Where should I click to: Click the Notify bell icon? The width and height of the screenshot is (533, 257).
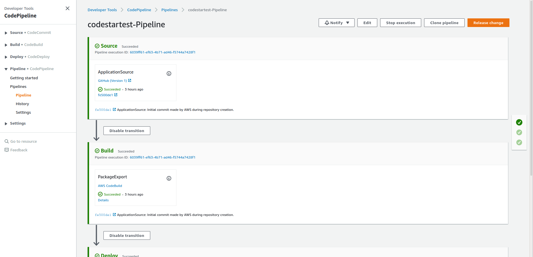click(327, 23)
